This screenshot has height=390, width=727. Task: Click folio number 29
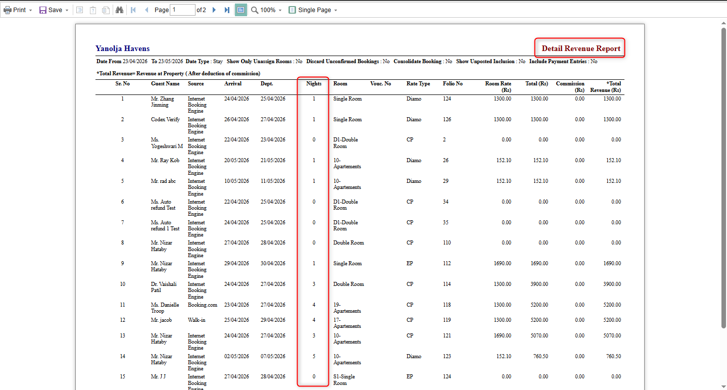click(446, 181)
